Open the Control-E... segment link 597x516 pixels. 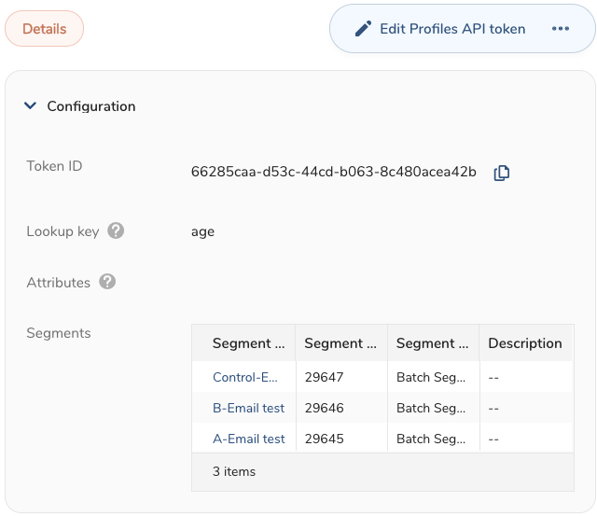pos(245,378)
